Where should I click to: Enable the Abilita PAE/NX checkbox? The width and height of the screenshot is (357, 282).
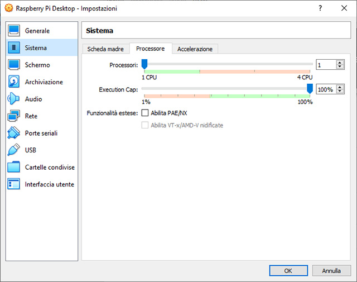[x=145, y=113]
